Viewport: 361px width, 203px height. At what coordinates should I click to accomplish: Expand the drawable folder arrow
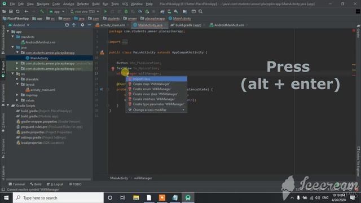point(17,79)
